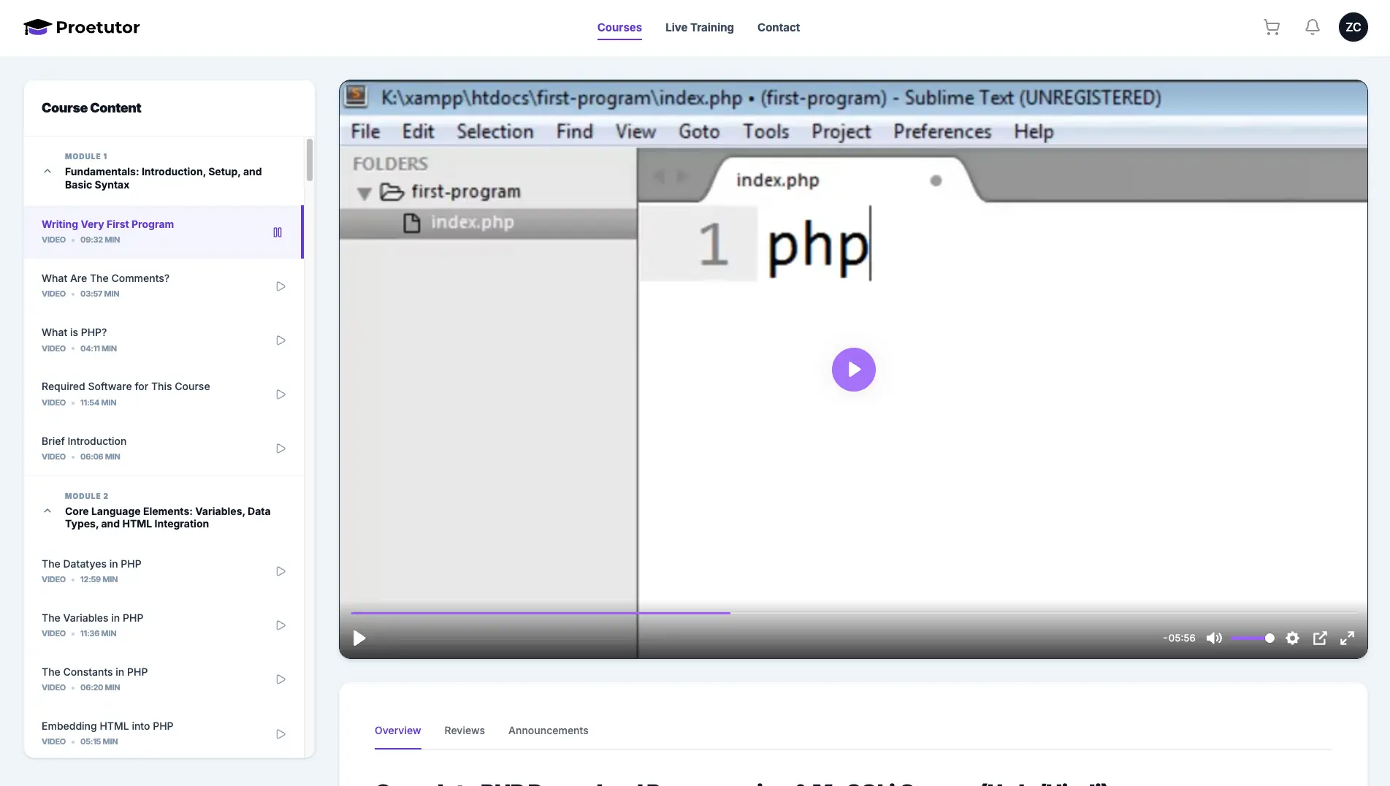
Task: Click the remaining time -05:56 display
Action: click(1179, 638)
